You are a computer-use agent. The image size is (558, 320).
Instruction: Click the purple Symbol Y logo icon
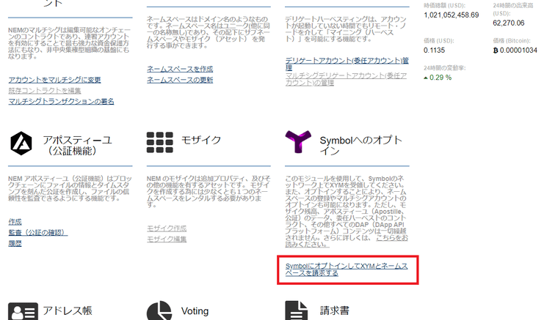[x=298, y=141]
